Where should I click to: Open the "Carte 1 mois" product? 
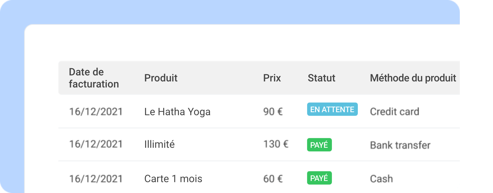[173, 179]
